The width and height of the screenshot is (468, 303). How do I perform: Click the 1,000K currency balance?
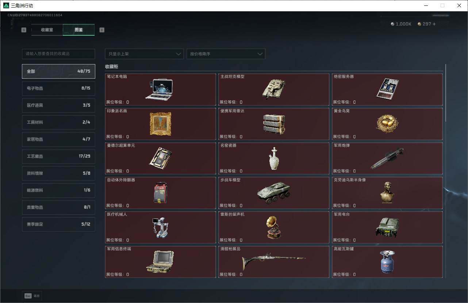click(x=401, y=24)
